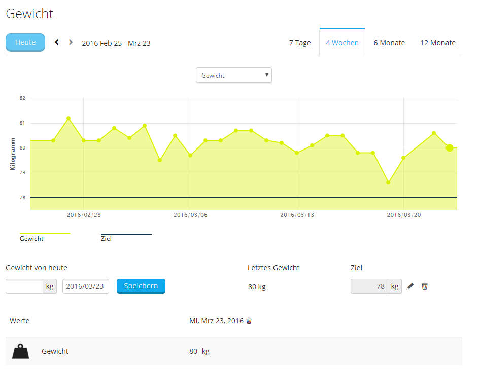This screenshot has width=480, height=372.
Task: Click the Mi, Mrz 23, 2016 date text
Action: click(216, 321)
